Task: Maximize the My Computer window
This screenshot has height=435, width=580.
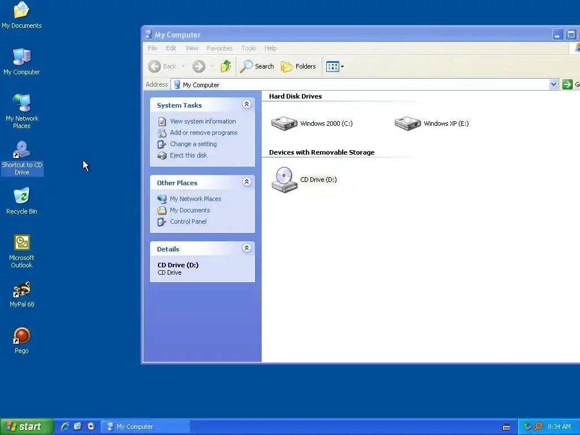Action: point(571,35)
